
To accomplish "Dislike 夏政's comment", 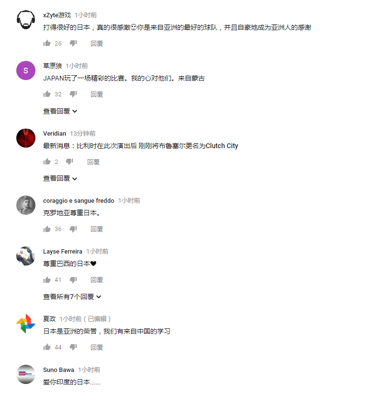I will tap(73, 348).
